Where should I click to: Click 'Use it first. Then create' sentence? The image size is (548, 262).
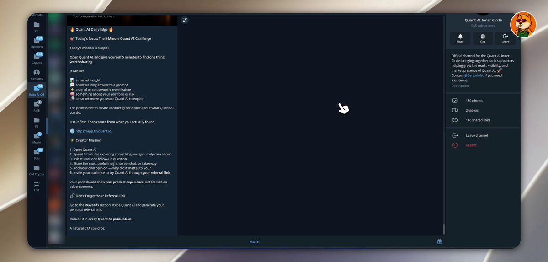[x=112, y=122]
